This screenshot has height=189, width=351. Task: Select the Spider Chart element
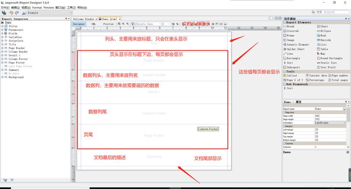click(294, 49)
